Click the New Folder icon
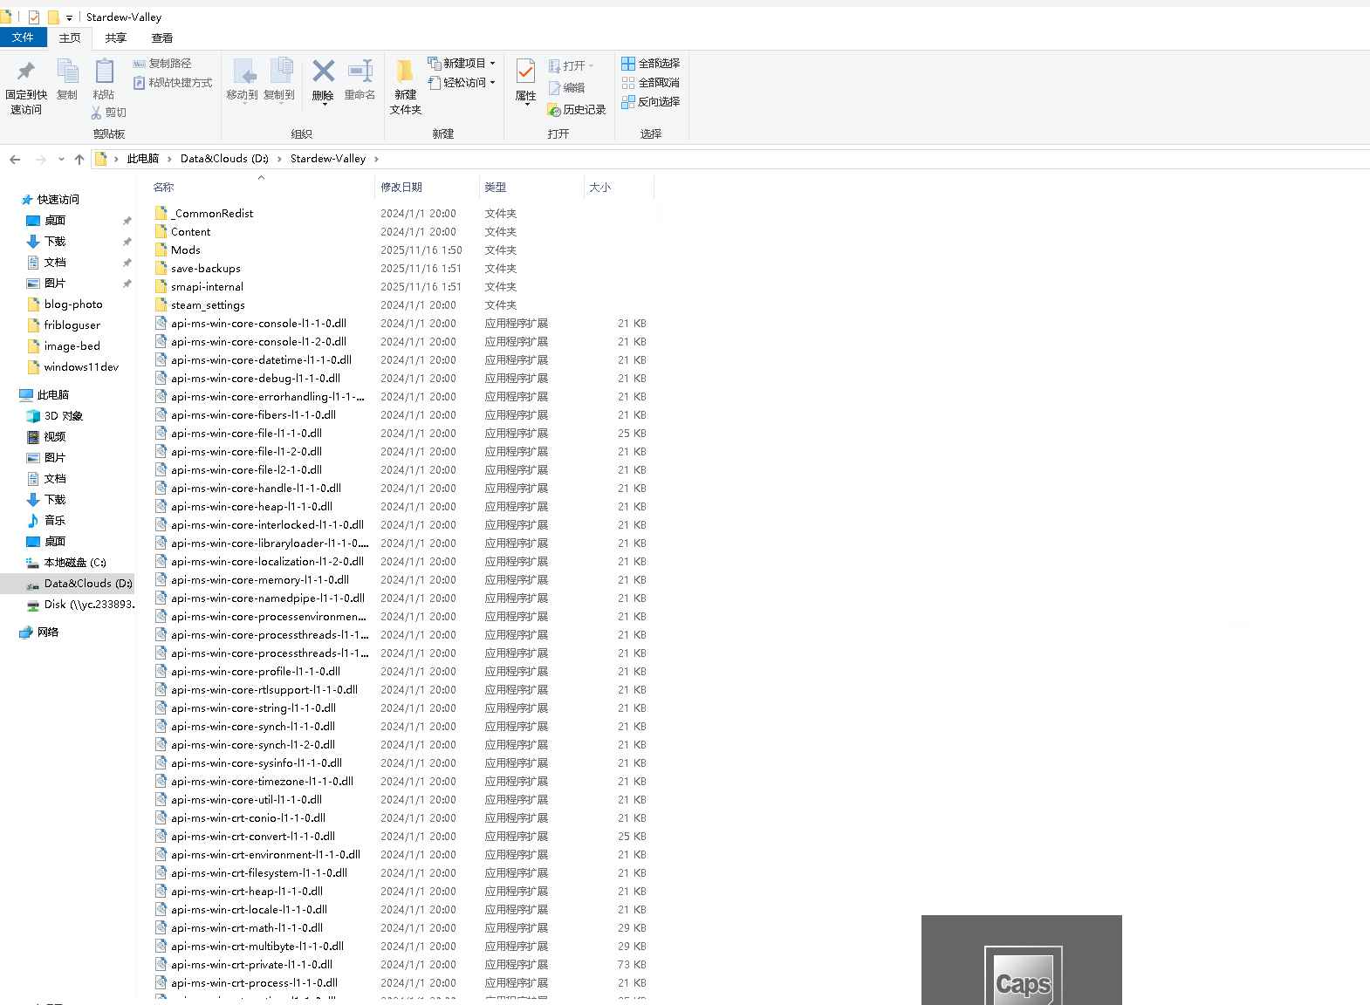The height and width of the screenshot is (1005, 1370). point(405,73)
